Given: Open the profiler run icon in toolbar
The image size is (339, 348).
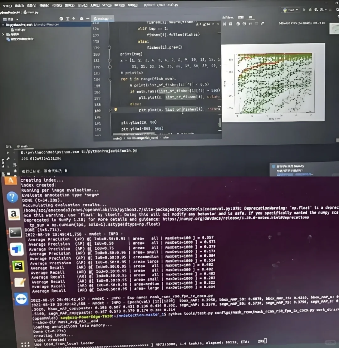Looking at the screenshot, I should pos(321,10).
